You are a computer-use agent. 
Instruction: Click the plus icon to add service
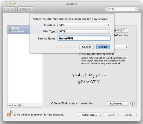pos(10,105)
